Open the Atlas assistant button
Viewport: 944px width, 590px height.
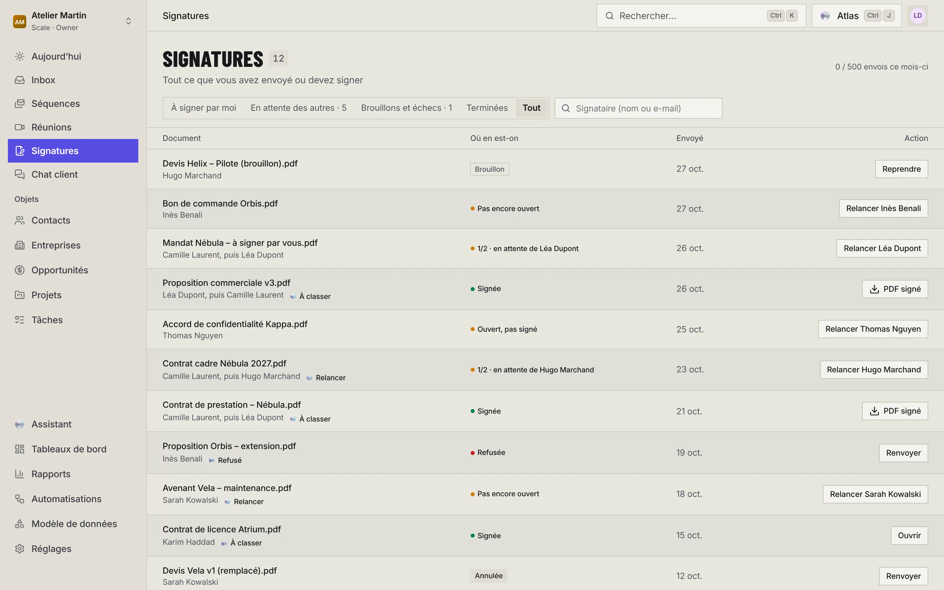pos(856,16)
